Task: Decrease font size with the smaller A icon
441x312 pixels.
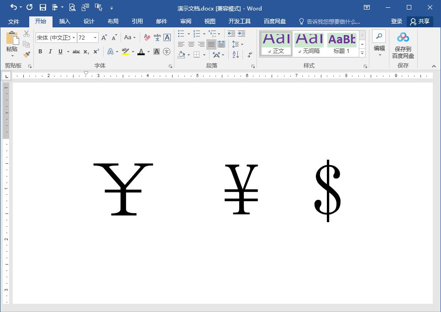Action: (x=114, y=37)
